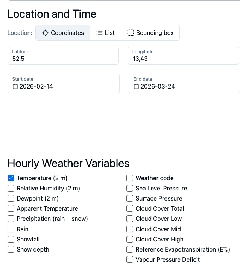The image size is (240, 273).
Task: Select Sea Level Pressure checkbox
Action: 130,188
